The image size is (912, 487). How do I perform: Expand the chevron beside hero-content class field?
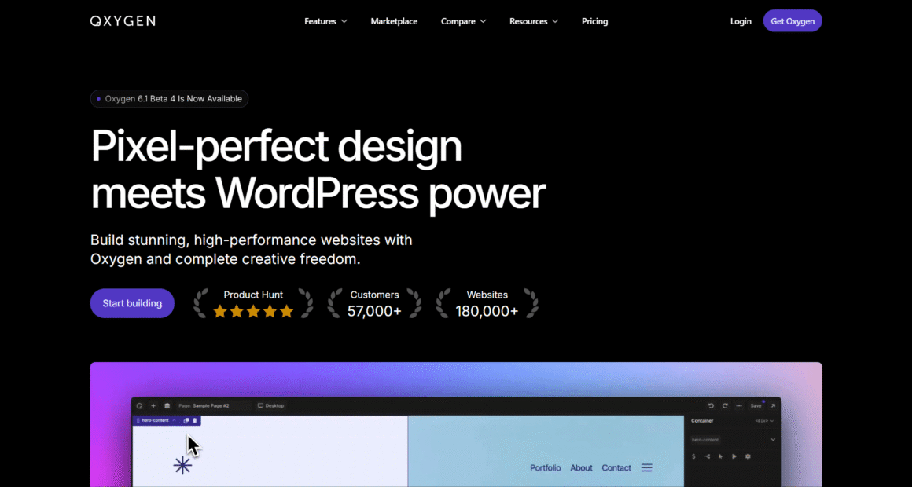(773, 440)
